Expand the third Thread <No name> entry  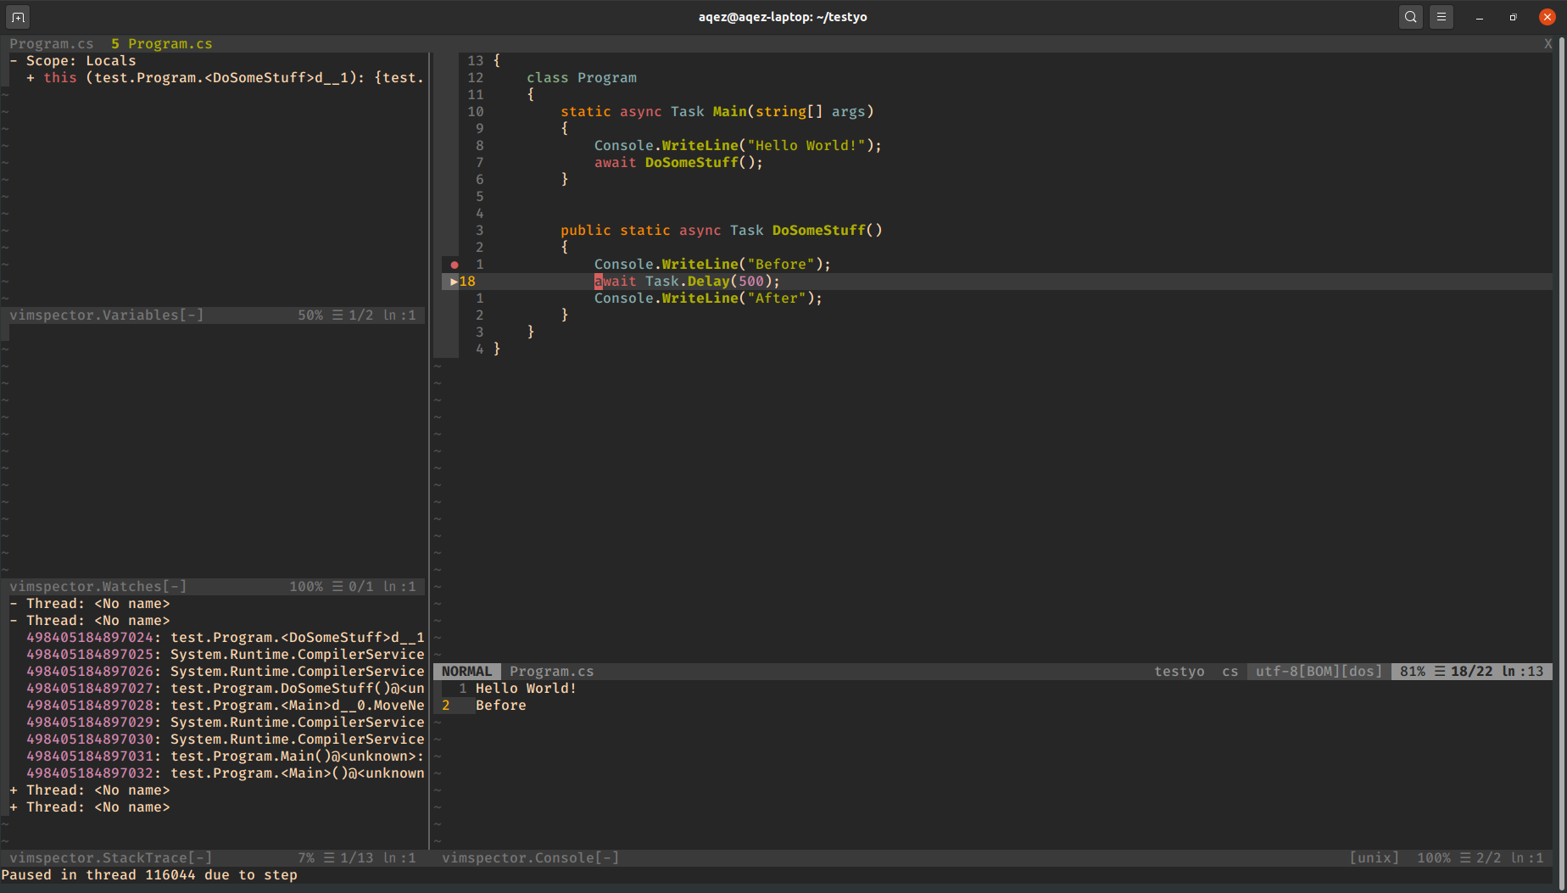[14, 790]
